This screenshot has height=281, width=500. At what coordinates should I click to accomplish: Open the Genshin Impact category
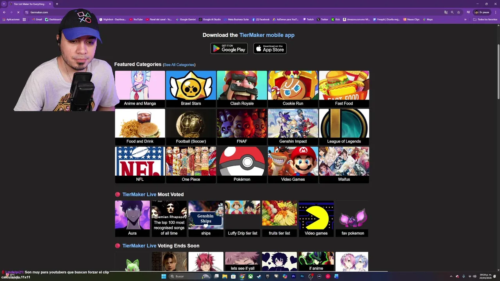point(293,126)
